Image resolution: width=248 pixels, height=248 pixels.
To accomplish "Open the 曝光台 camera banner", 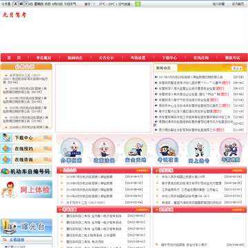I will pos(26,227).
